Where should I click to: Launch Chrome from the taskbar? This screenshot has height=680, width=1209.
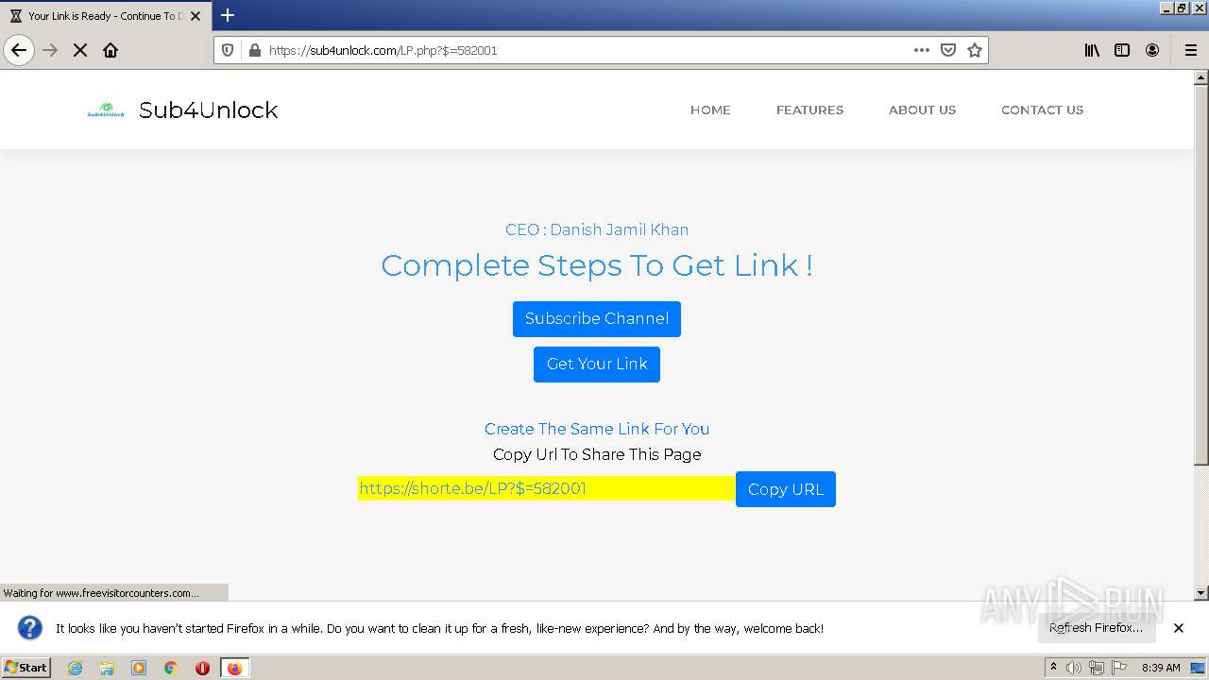point(171,668)
